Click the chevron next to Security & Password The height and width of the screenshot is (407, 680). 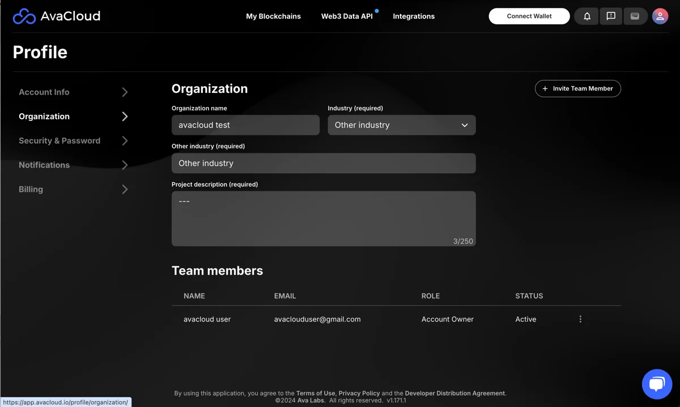(x=125, y=141)
